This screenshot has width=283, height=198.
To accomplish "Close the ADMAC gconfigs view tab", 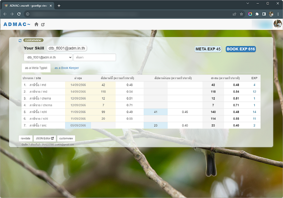I will pyautogui.click(x=51, y=6).
